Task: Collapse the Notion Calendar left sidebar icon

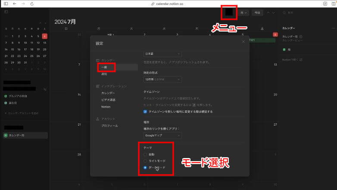Action: pyautogui.click(x=6, y=12)
